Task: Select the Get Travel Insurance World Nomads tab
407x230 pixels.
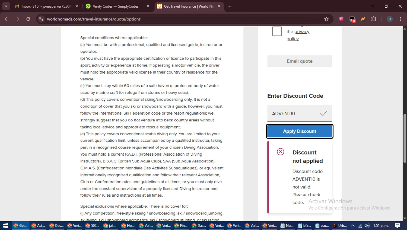Action: click(189, 6)
